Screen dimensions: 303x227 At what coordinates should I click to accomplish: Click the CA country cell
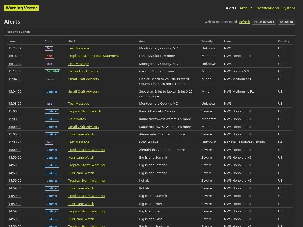(280, 142)
